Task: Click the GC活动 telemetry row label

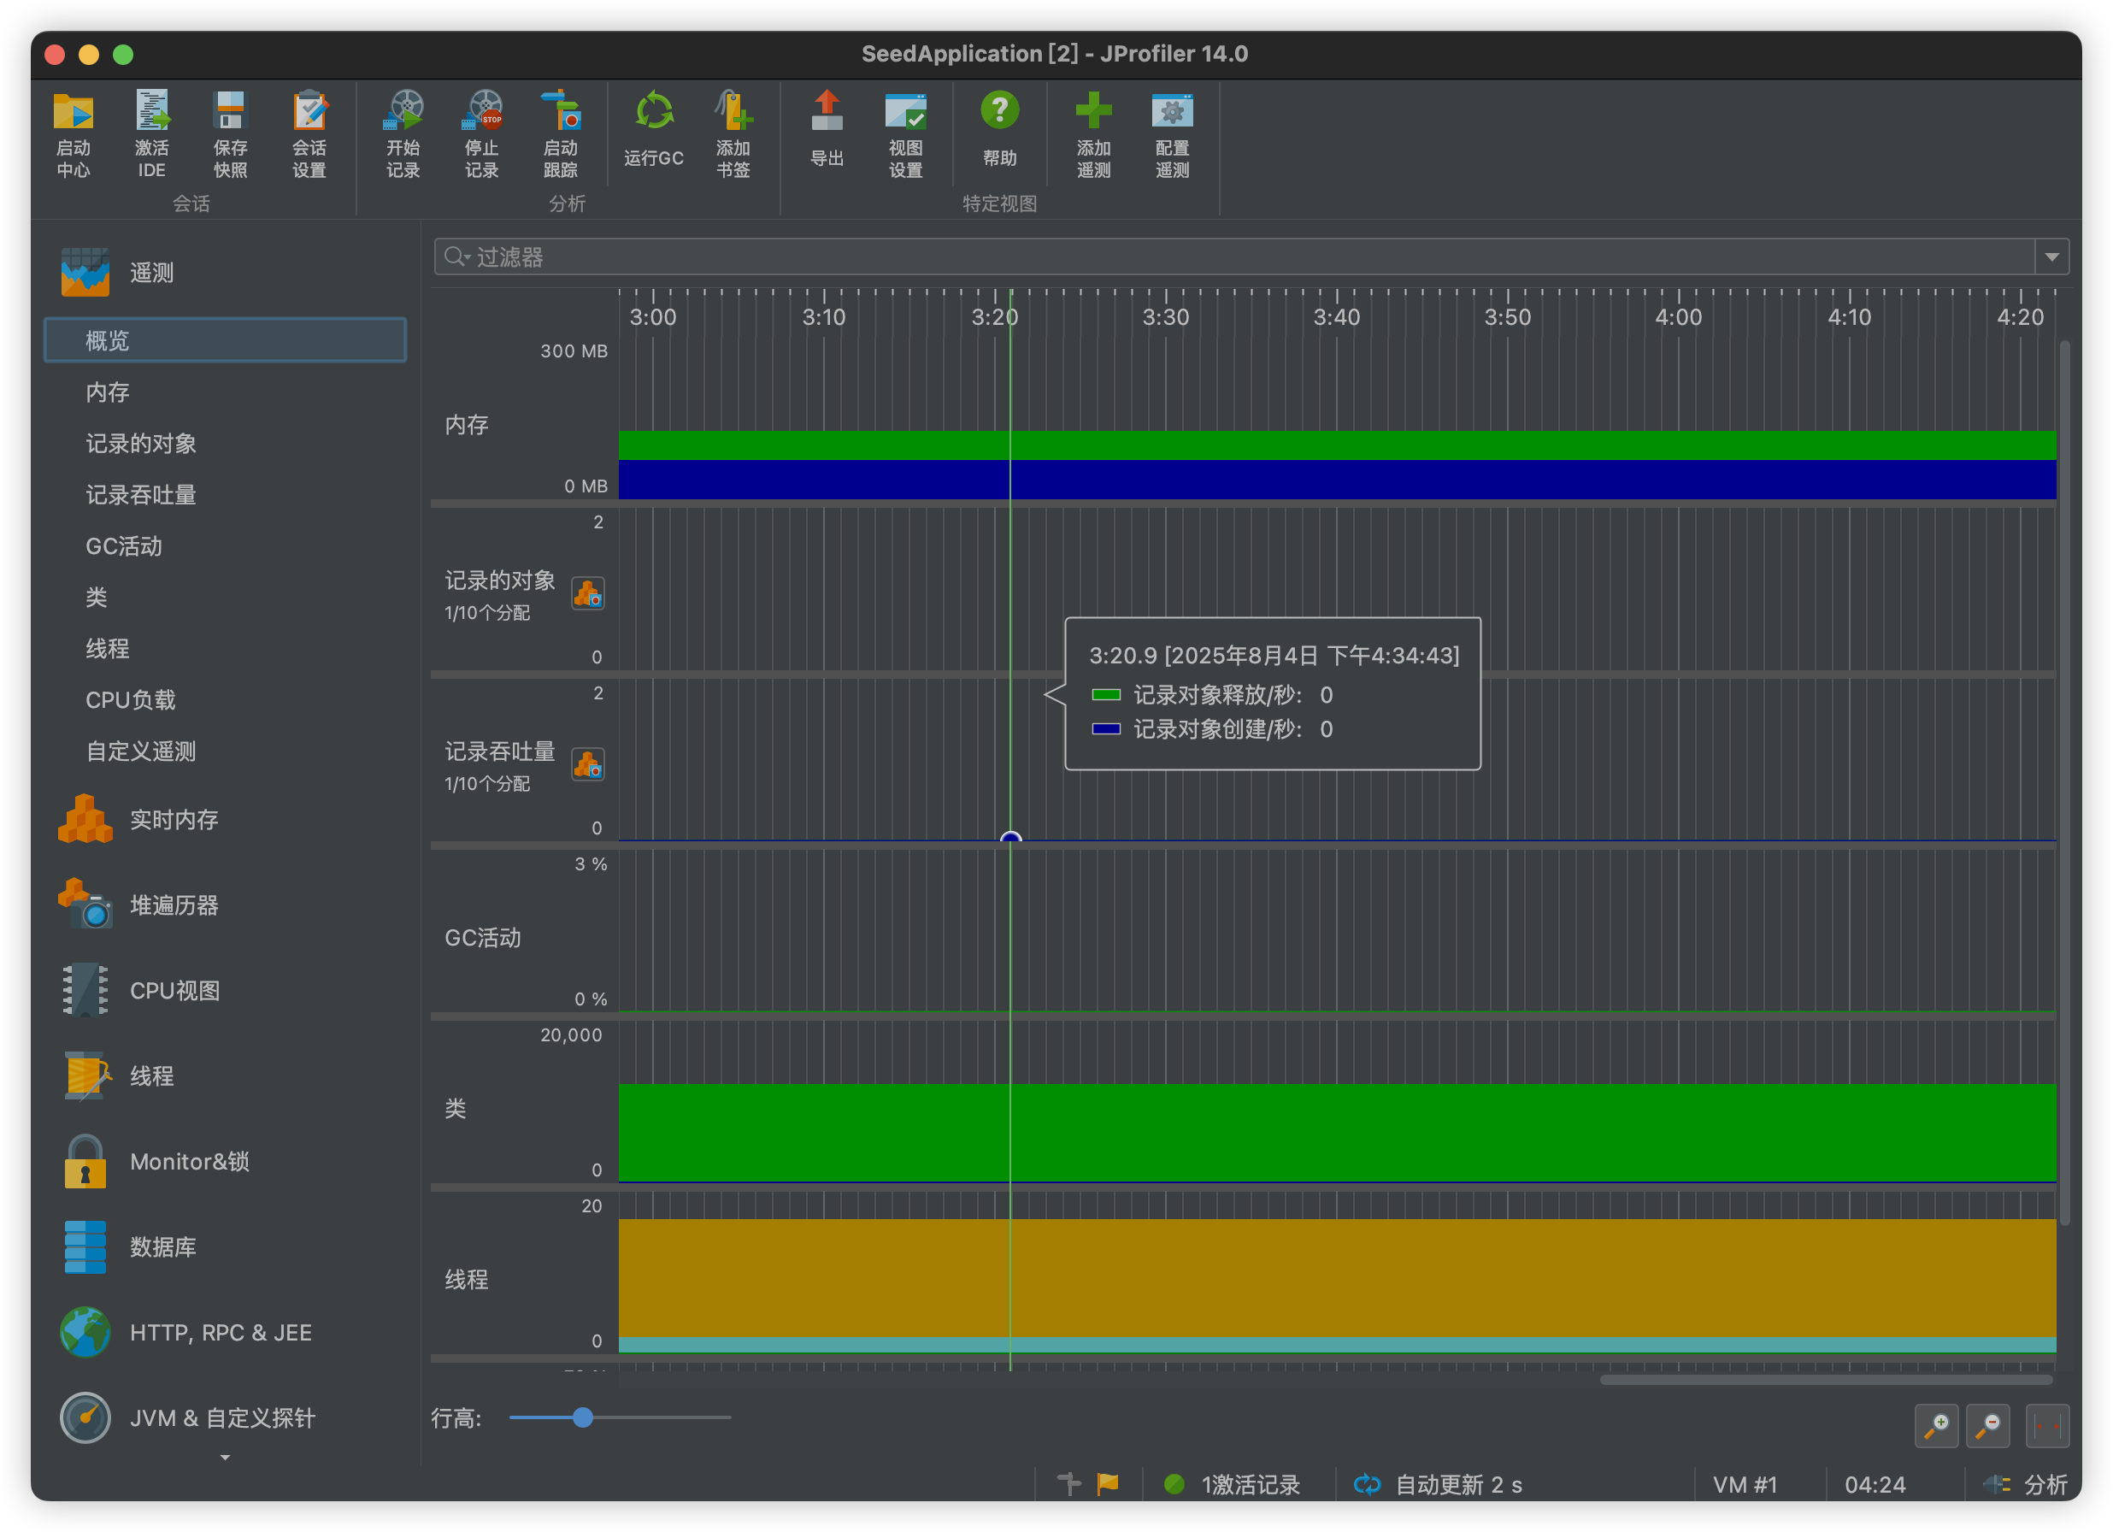Action: [x=483, y=938]
